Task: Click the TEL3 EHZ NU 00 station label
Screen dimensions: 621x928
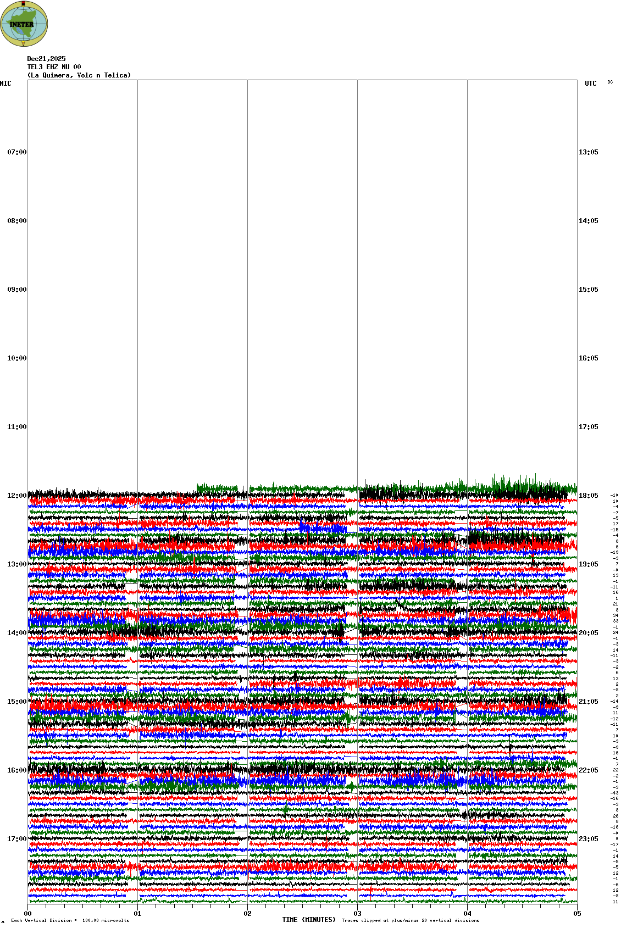Action: [x=54, y=67]
